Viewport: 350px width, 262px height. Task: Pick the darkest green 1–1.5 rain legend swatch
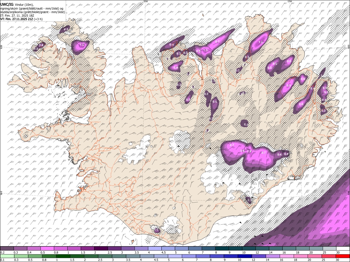63,256
